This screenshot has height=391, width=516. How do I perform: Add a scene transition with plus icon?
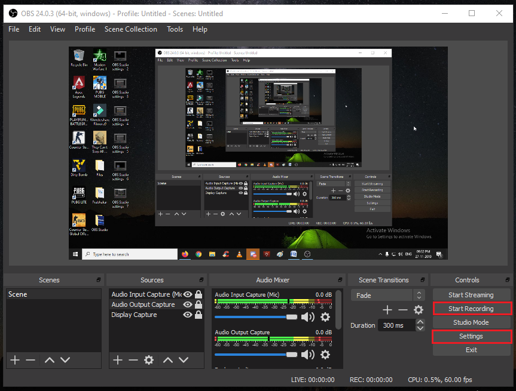pos(387,310)
